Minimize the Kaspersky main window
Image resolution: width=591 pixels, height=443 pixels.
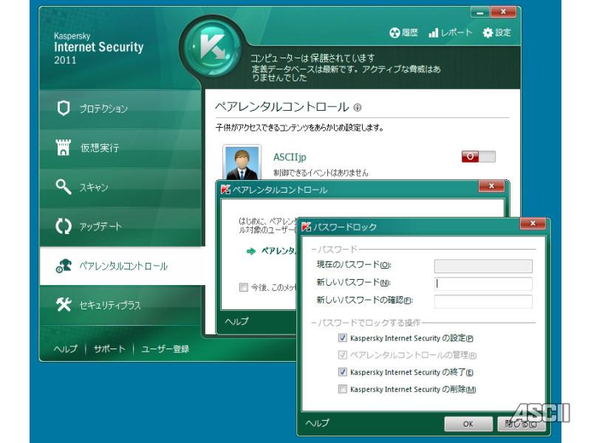pyautogui.click(x=479, y=13)
